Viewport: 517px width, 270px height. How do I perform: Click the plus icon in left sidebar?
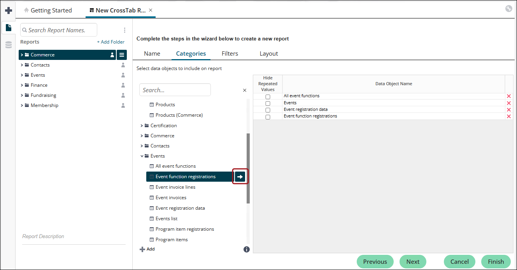tap(8, 10)
